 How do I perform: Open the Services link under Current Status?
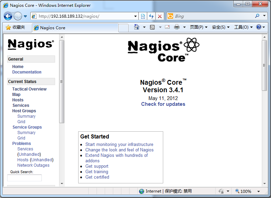(21, 105)
